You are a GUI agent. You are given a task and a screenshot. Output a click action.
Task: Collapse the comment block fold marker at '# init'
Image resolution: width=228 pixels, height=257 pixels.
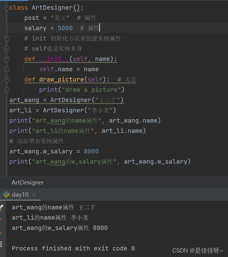tap(7, 39)
